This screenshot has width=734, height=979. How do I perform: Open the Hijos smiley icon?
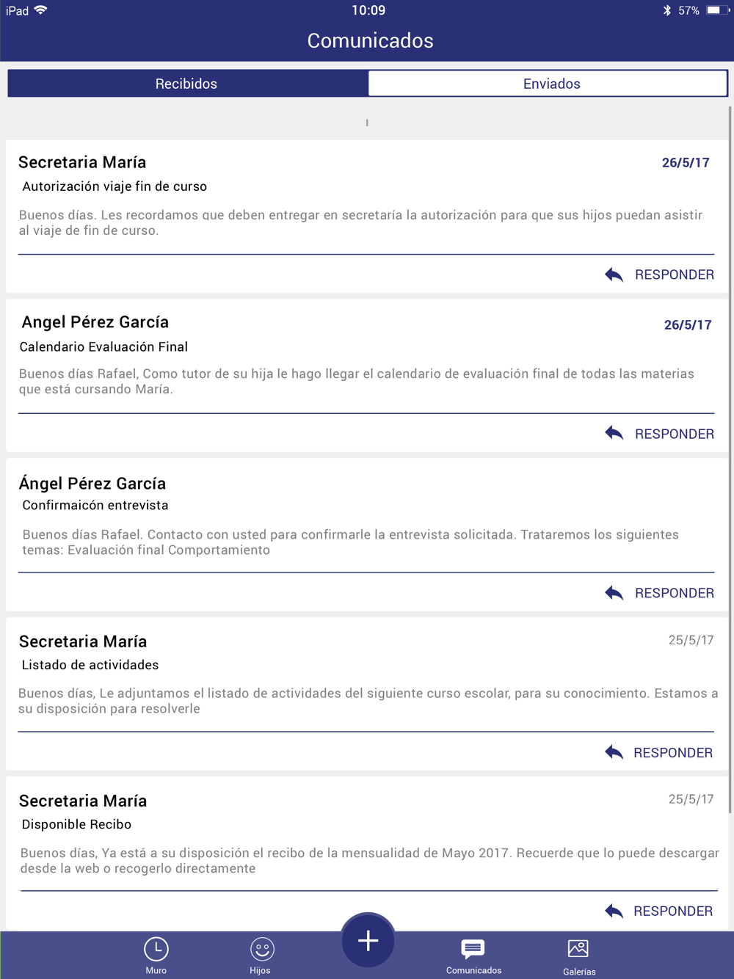[x=261, y=949]
